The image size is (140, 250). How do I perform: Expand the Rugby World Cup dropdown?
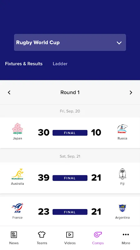click(70, 42)
